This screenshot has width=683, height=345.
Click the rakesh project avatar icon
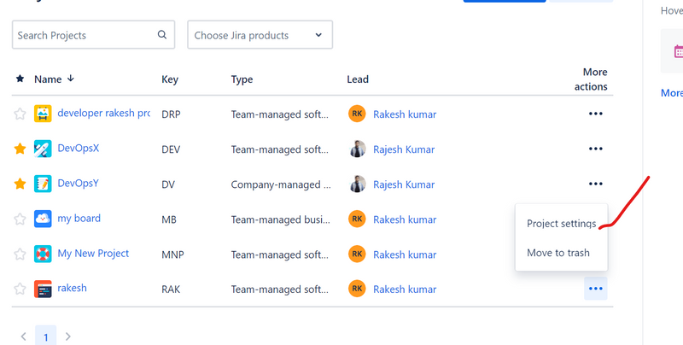pyautogui.click(x=43, y=289)
